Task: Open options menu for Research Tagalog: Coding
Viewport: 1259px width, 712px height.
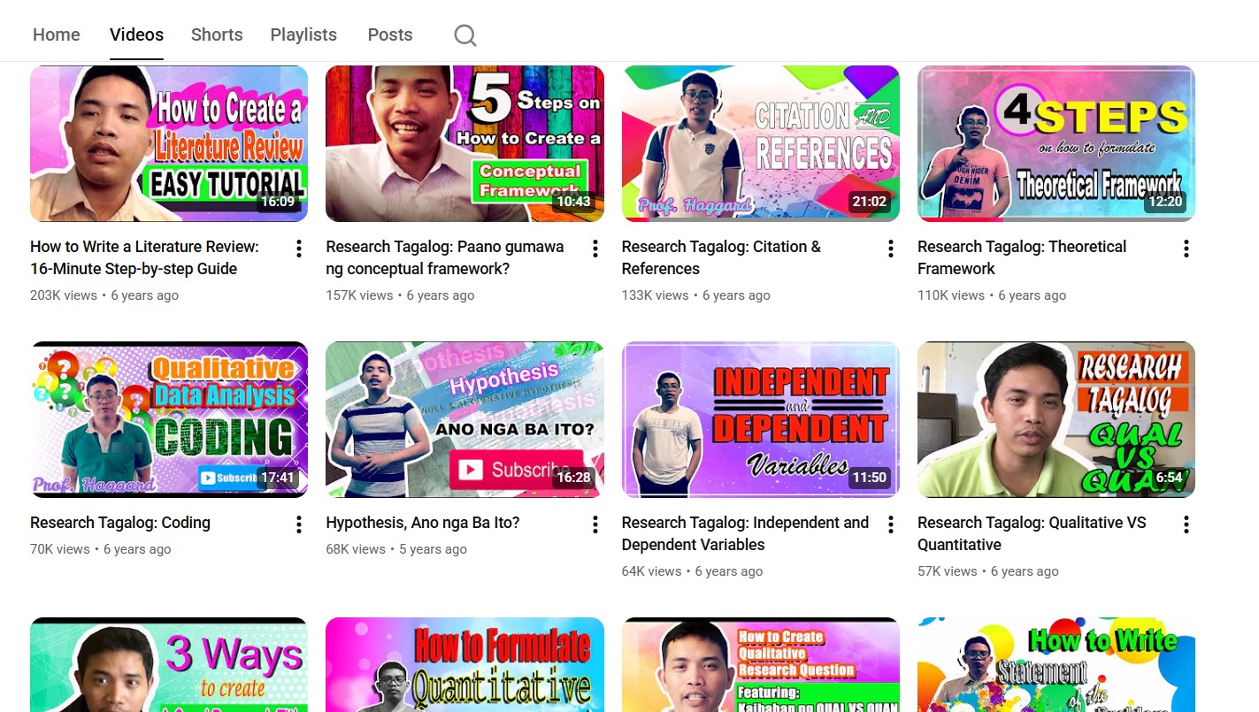Action: (x=299, y=524)
